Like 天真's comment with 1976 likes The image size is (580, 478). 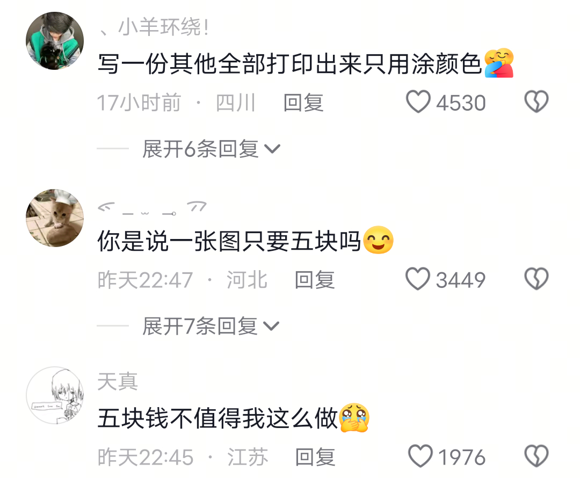tap(421, 456)
